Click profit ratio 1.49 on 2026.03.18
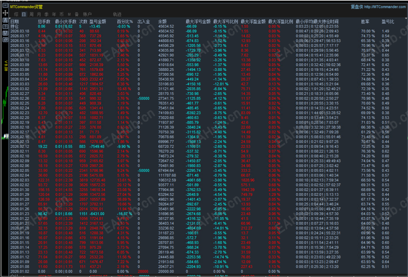Viewport: 408px width, 277px height. click(x=385, y=31)
